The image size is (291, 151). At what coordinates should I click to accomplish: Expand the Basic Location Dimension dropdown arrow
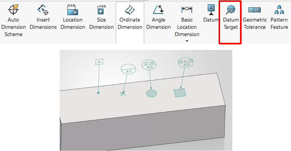[x=187, y=41]
